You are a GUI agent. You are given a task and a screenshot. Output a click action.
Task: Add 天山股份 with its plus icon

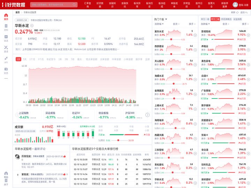coord(195,65)
